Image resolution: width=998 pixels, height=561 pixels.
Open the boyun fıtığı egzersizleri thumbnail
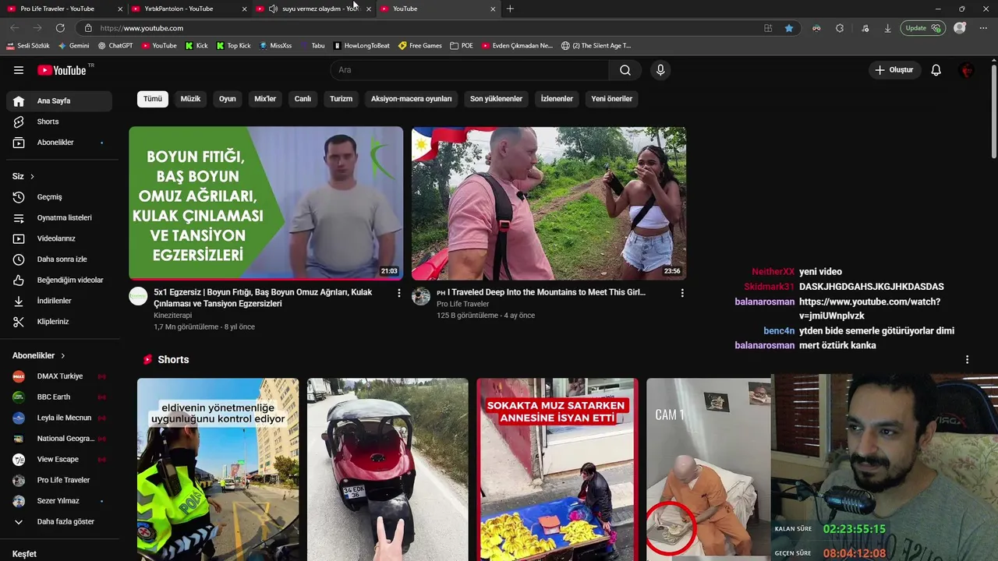(266, 203)
